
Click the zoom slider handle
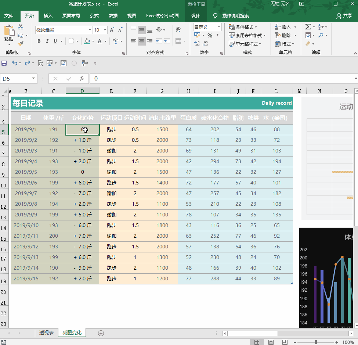316,342
